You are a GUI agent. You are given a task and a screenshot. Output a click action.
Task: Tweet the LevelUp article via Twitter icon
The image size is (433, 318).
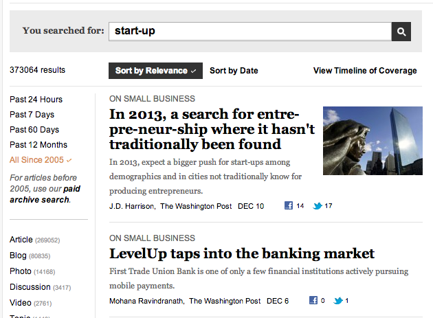(x=338, y=300)
